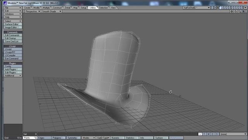Switch to the Selection tab

point(103,8)
